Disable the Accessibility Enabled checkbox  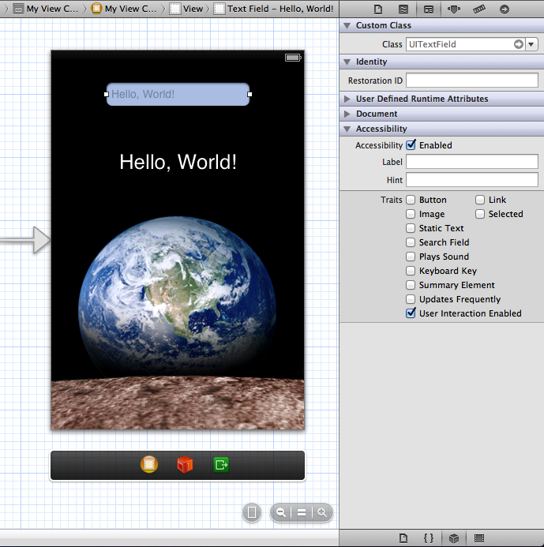pyautogui.click(x=411, y=145)
